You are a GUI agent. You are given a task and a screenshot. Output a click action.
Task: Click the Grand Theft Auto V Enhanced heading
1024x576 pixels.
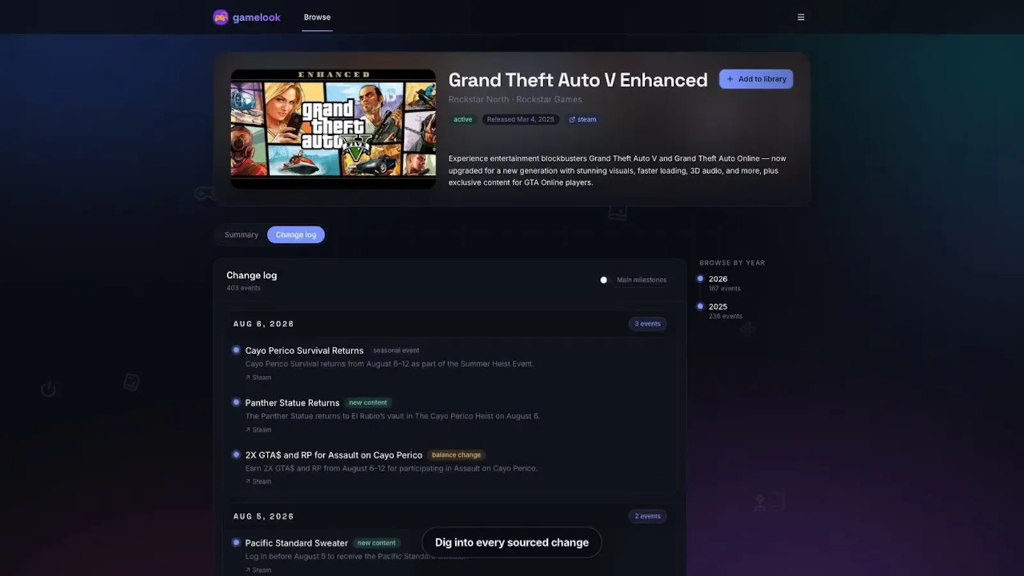click(578, 80)
